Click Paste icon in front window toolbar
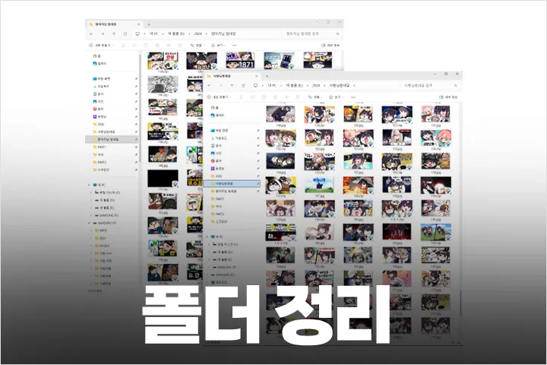547x365 pixels. point(264,97)
